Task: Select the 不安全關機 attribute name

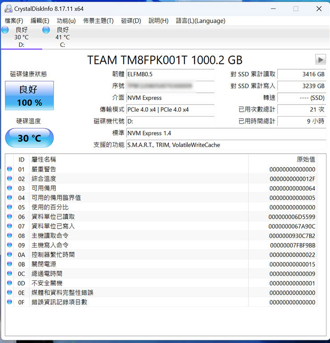Action: coord(47,283)
